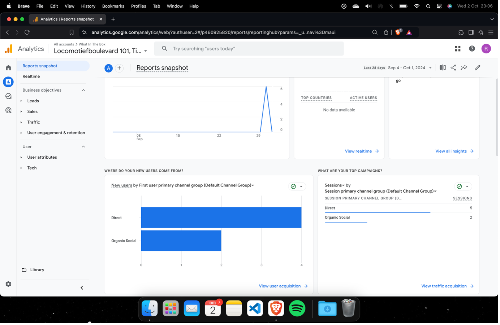Expand the Traffic tree item

(21, 122)
